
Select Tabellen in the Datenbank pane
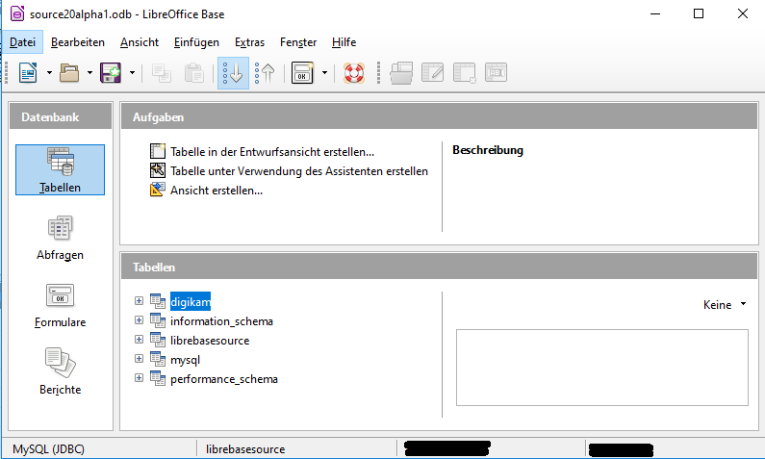tap(60, 169)
